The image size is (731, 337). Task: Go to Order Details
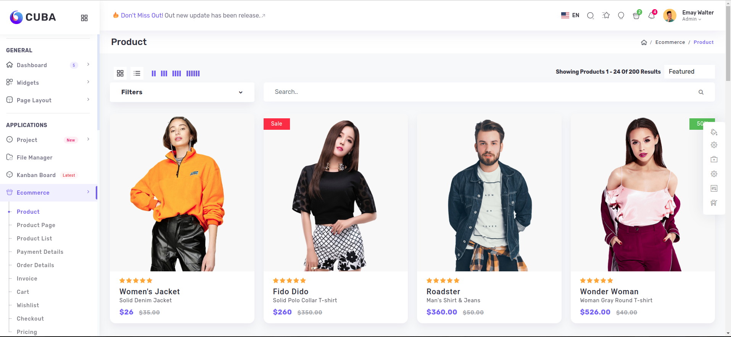(35, 265)
